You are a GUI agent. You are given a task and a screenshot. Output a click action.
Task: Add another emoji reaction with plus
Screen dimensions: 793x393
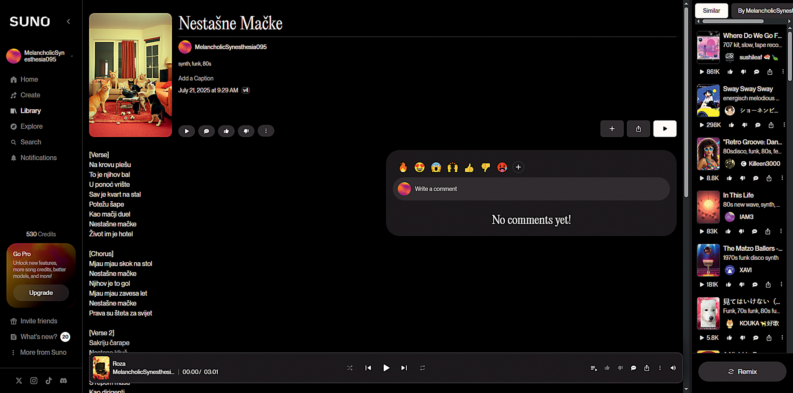[x=518, y=167]
